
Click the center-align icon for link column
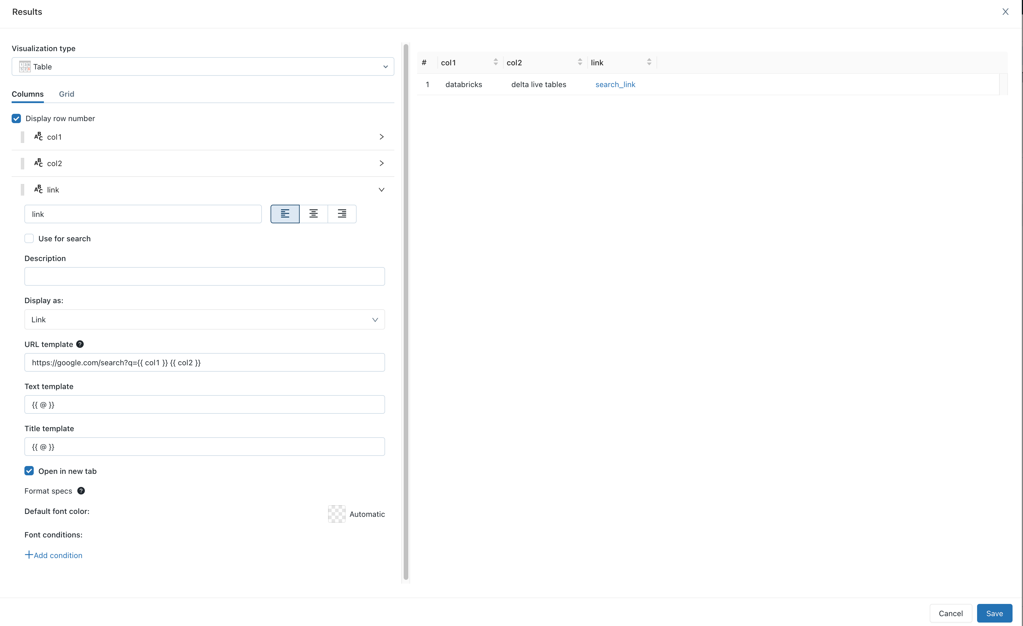point(314,214)
